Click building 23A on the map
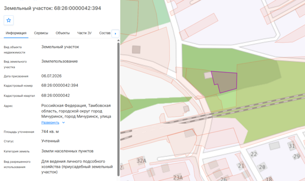Screen dimensions: 305x181 178,177
